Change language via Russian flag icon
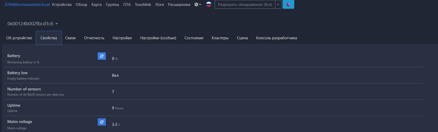The width and height of the screenshot is (438, 132). tap(209, 5)
